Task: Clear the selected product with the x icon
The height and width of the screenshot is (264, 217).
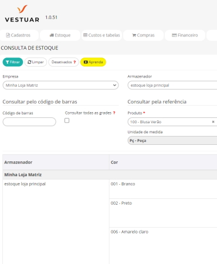Action: point(213,122)
